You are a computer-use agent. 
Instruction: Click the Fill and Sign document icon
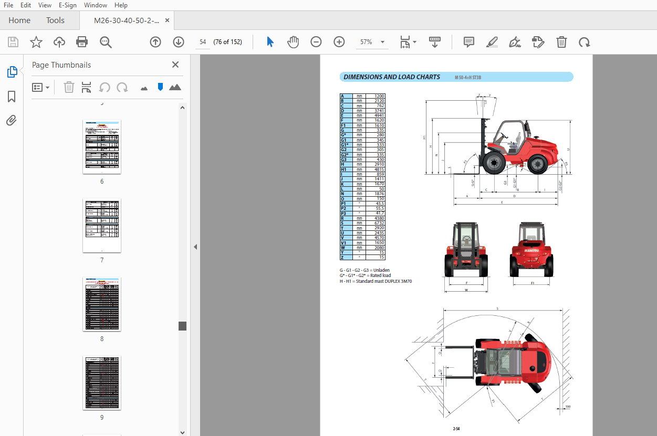538,42
